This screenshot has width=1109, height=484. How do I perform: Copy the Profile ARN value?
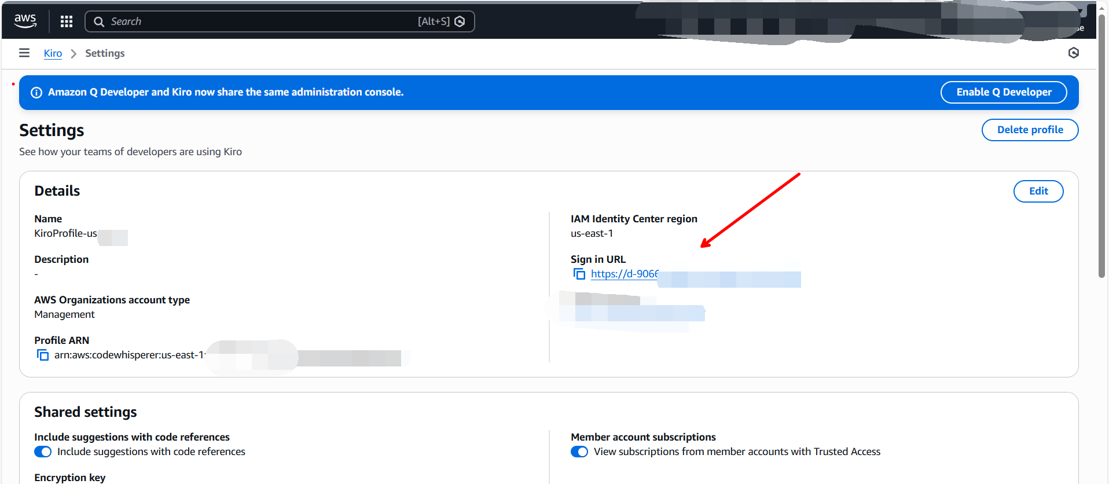43,355
